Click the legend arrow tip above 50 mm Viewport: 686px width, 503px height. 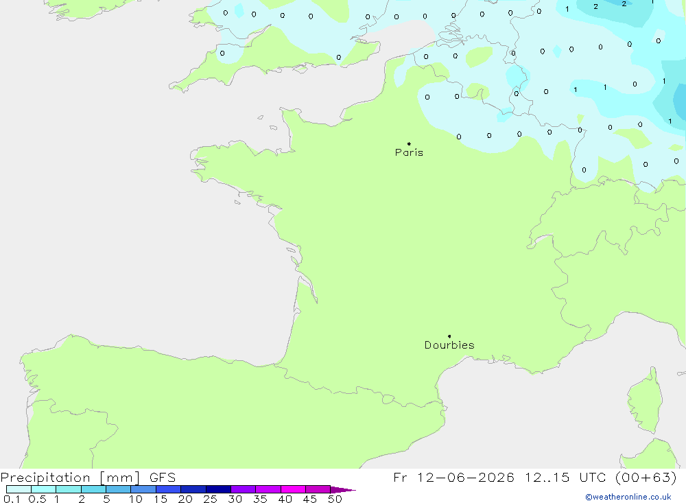(x=343, y=490)
